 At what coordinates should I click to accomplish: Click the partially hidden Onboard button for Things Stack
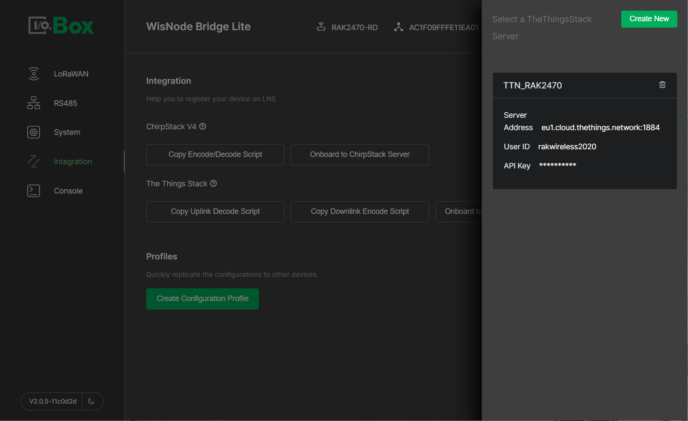coord(459,211)
